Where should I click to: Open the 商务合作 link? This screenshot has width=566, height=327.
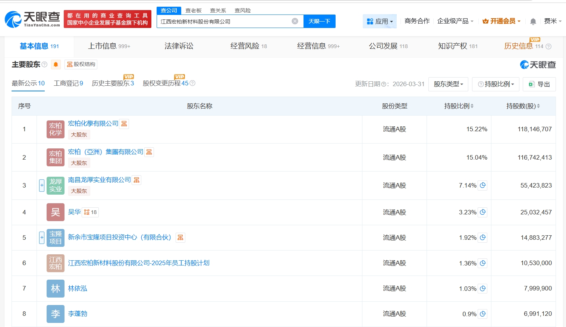(417, 21)
